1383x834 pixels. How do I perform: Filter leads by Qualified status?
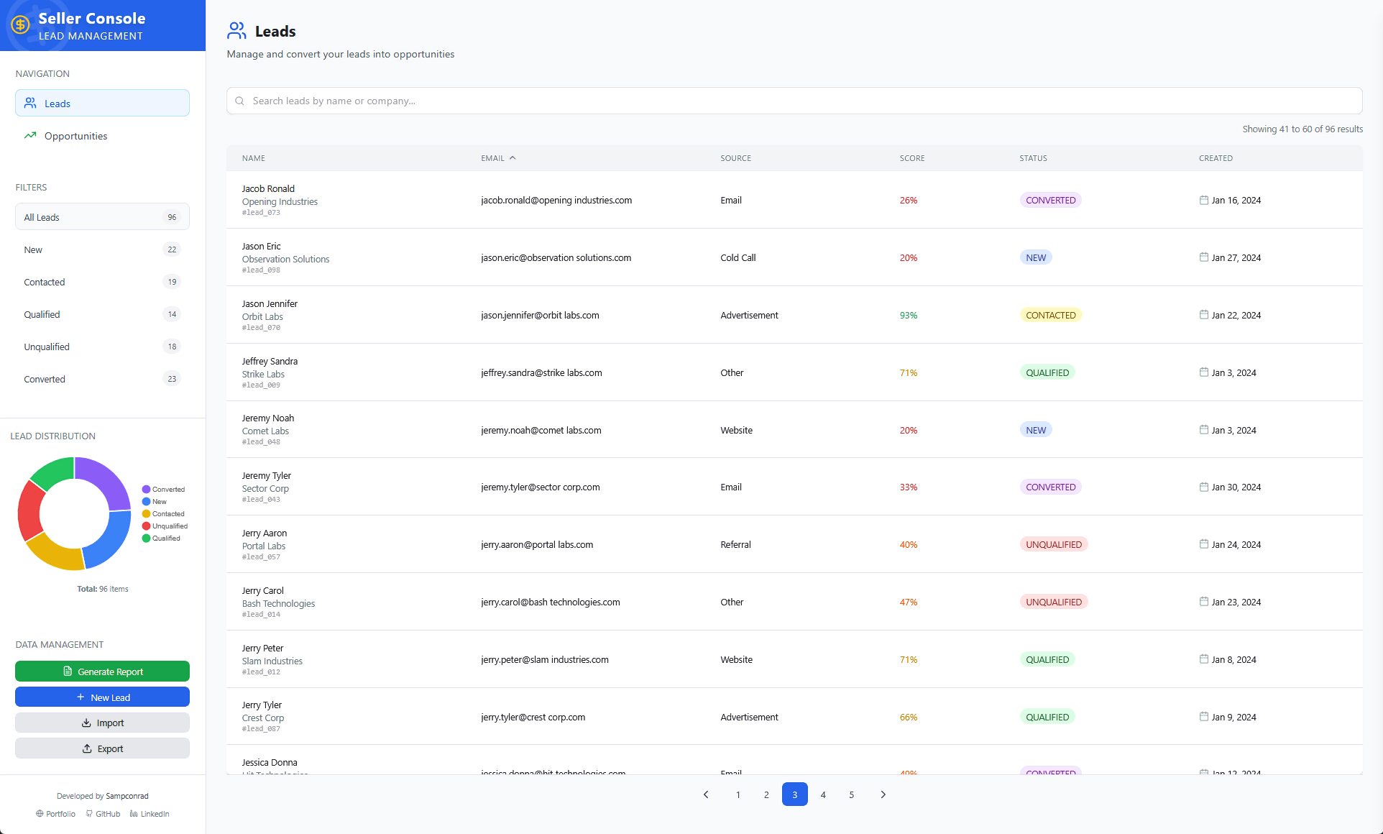pyautogui.click(x=102, y=314)
